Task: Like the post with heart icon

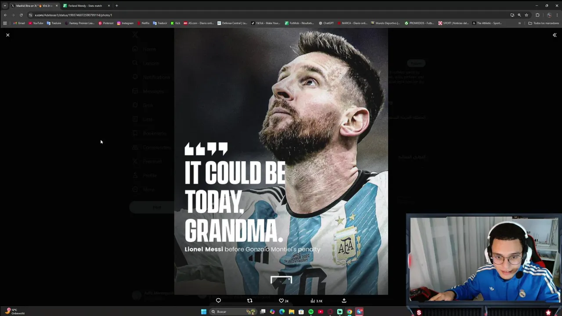Action: [281, 301]
